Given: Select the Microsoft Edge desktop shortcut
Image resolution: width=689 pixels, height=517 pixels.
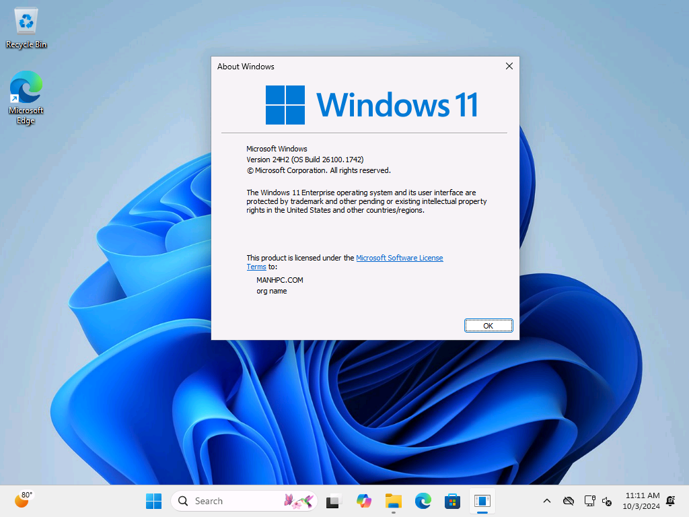Looking at the screenshot, I should pos(26,98).
